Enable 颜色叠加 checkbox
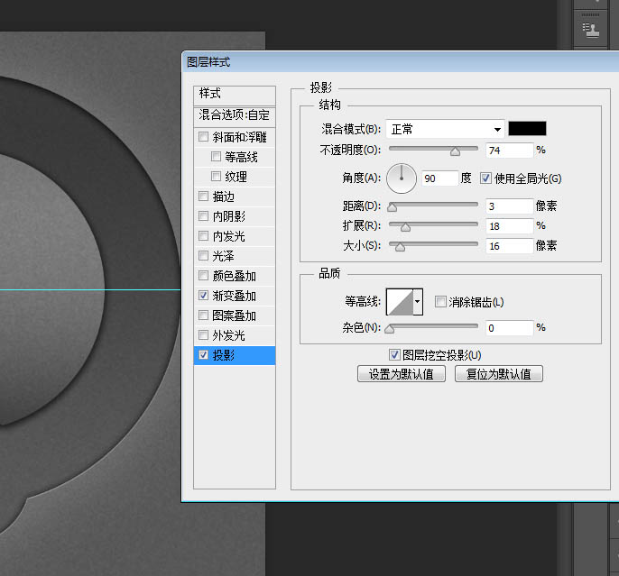 point(203,275)
